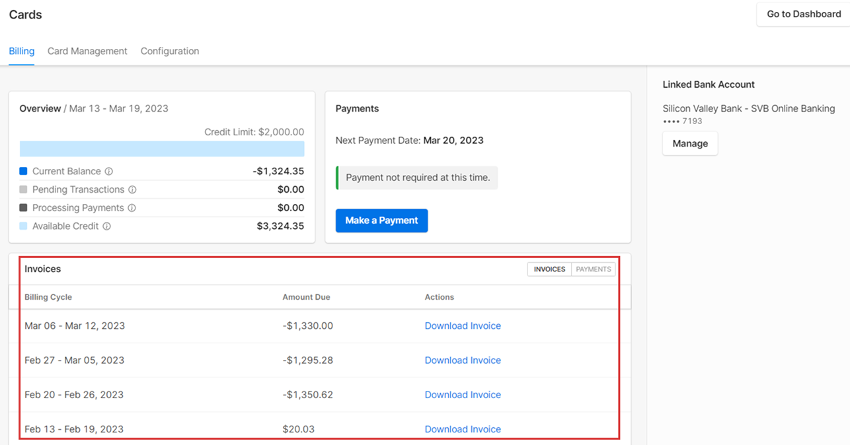Click the Feb 13 - Feb 19, 2023 billing cycle

pyautogui.click(x=74, y=429)
